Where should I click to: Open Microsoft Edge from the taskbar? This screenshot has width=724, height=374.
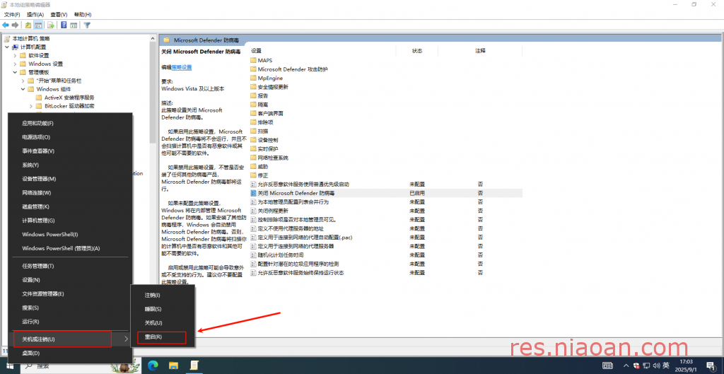153,366
